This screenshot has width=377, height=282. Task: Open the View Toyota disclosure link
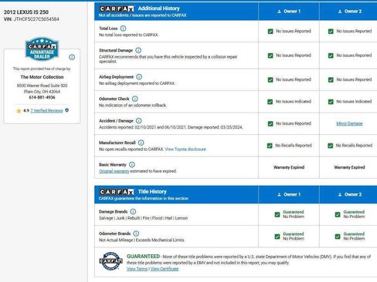185,149
